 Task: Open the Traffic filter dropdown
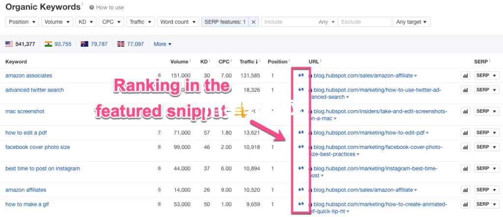140,22
